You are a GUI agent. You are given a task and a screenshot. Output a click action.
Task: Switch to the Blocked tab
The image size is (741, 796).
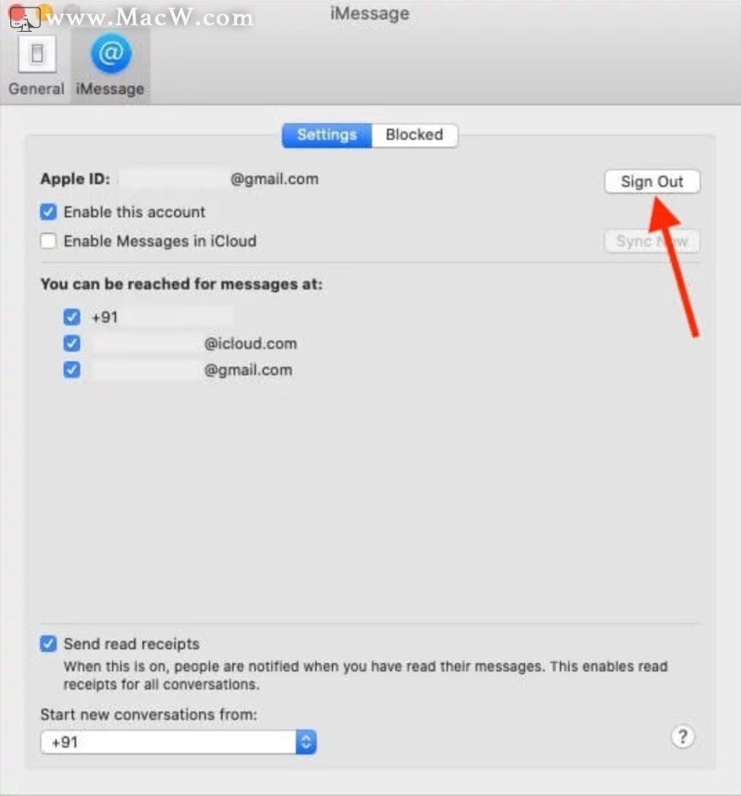(414, 135)
